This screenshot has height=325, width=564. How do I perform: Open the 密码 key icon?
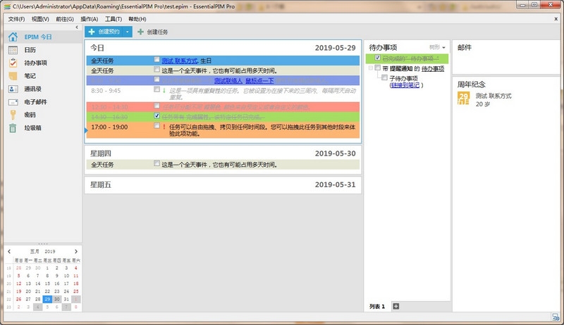click(13, 115)
